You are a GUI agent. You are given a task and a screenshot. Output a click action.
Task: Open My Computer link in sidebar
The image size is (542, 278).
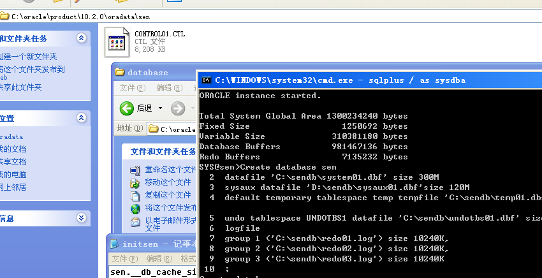click(13, 175)
